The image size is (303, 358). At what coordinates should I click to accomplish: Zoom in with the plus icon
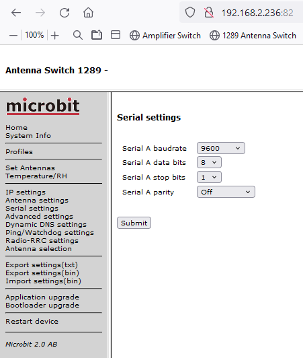tap(54, 36)
